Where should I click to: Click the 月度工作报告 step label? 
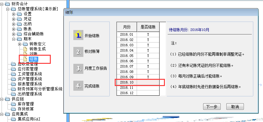(96, 69)
